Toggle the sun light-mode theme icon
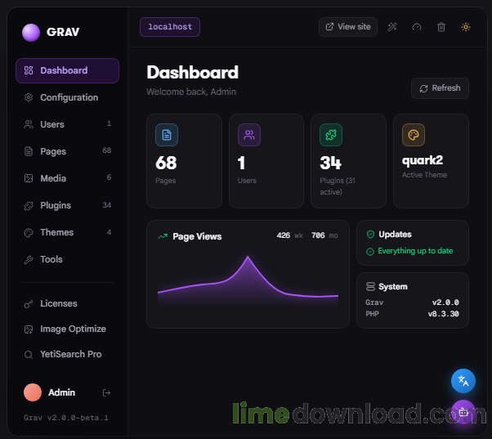This screenshot has height=439, width=492. pos(466,27)
